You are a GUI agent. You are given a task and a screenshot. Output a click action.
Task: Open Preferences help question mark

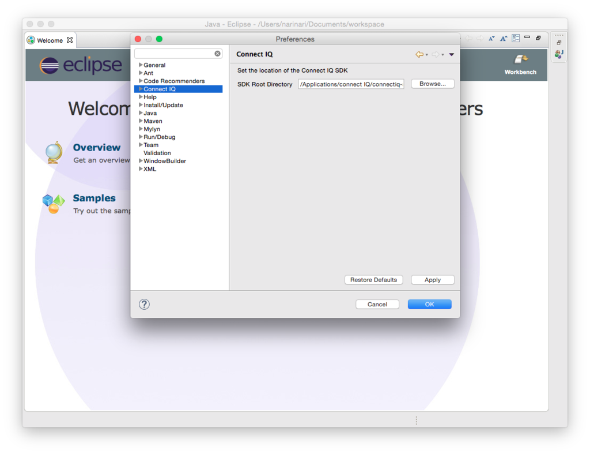[144, 304]
